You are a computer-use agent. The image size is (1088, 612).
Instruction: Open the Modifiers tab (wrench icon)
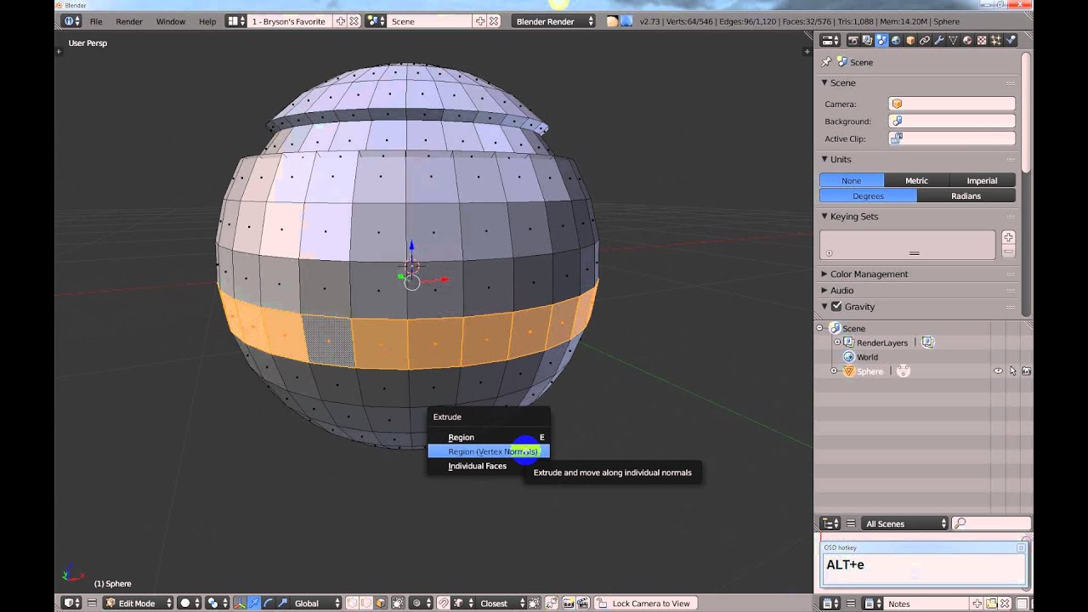[939, 40]
